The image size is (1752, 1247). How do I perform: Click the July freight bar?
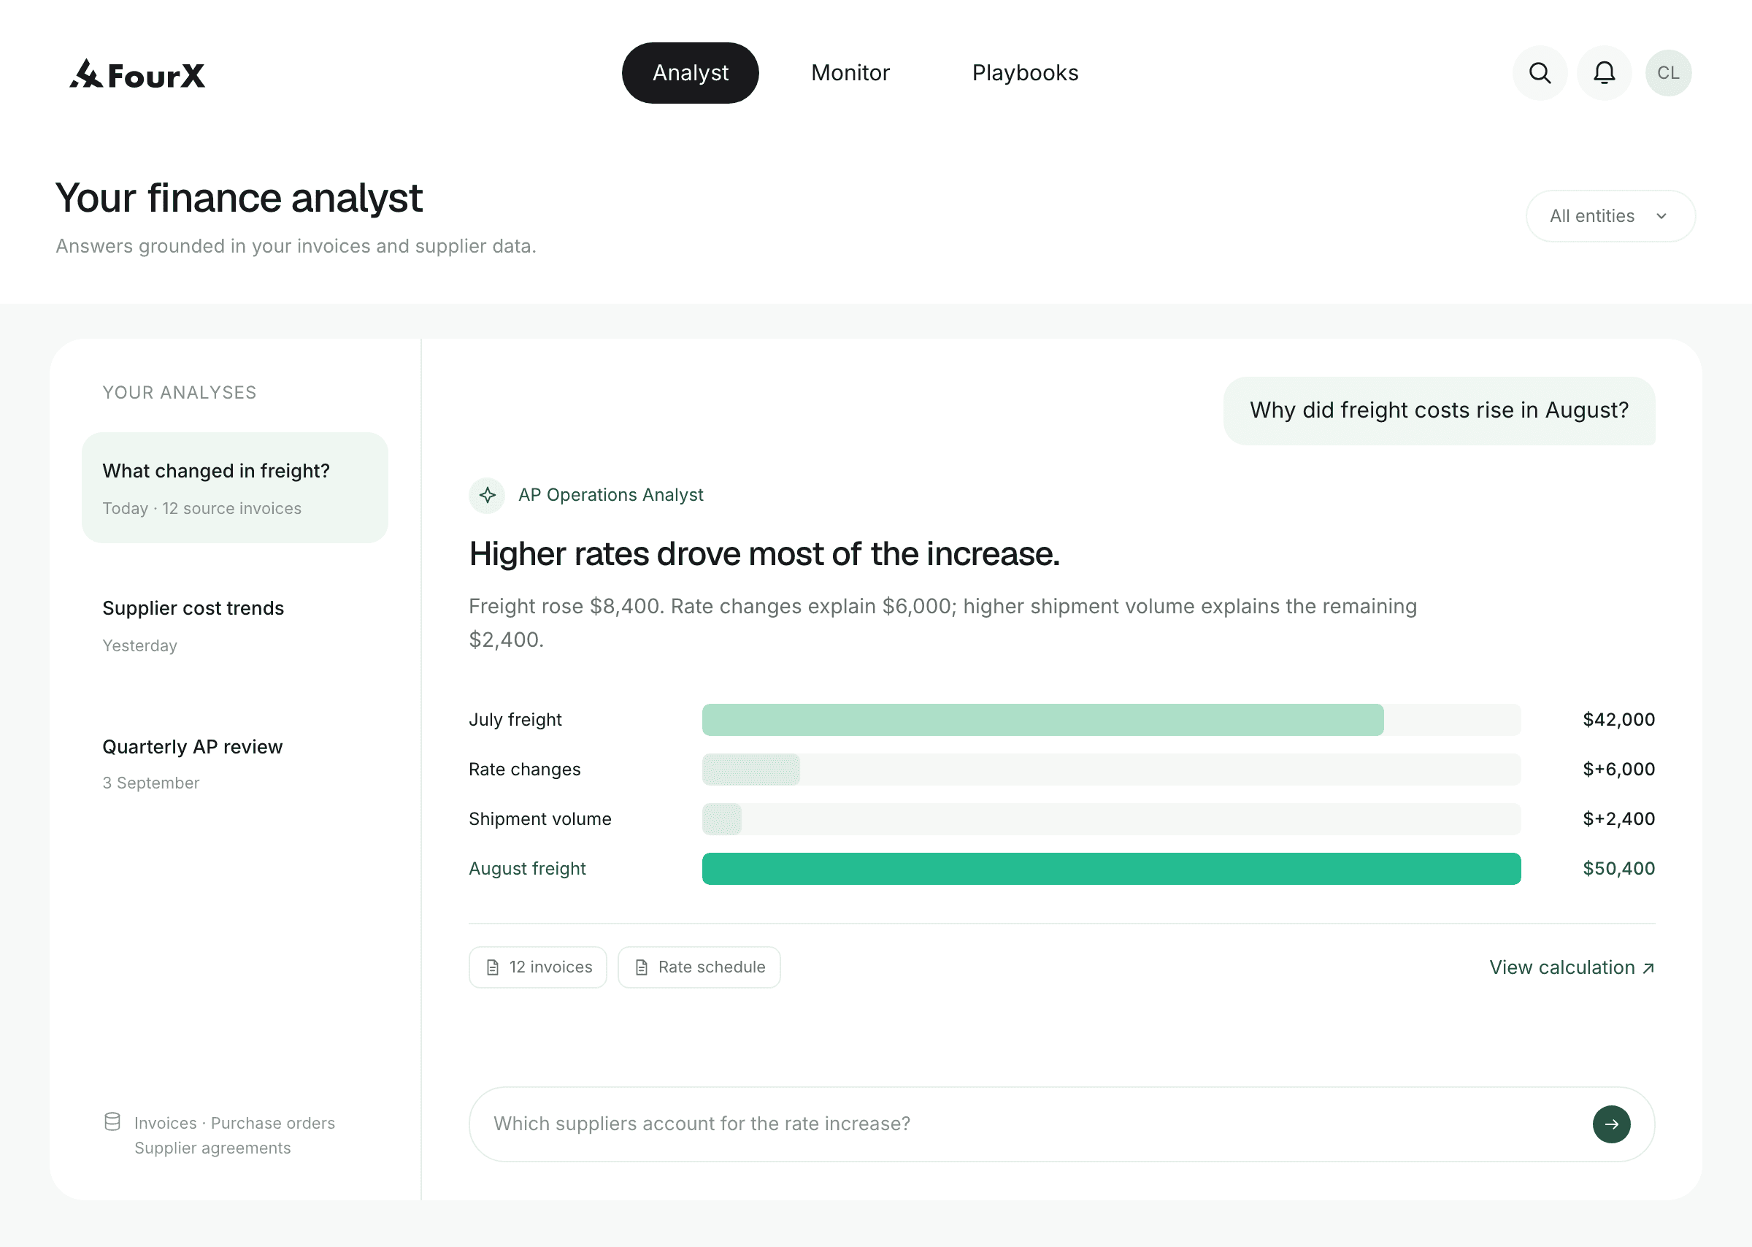point(1042,719)
